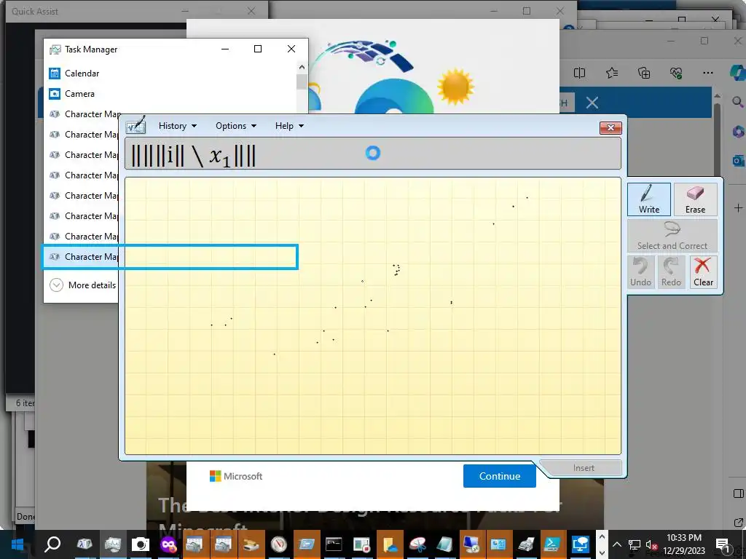Close the Math Input Panel window
Viewport: 746px width, 559px height.
(x=610, y=127)
